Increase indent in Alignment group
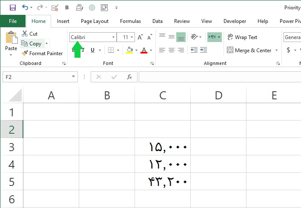The height and width of the screenshot is (208, 301). [x=204, y=50]
